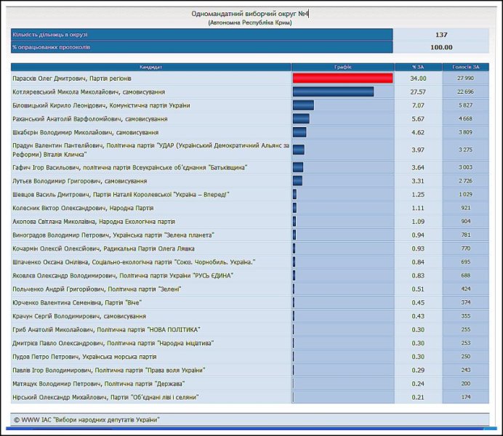Click the "Графік" column header
Screen dimensions: 503x436
343,67
